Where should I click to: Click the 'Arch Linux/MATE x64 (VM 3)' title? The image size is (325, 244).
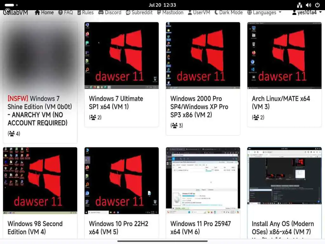(x=281, y=103)
